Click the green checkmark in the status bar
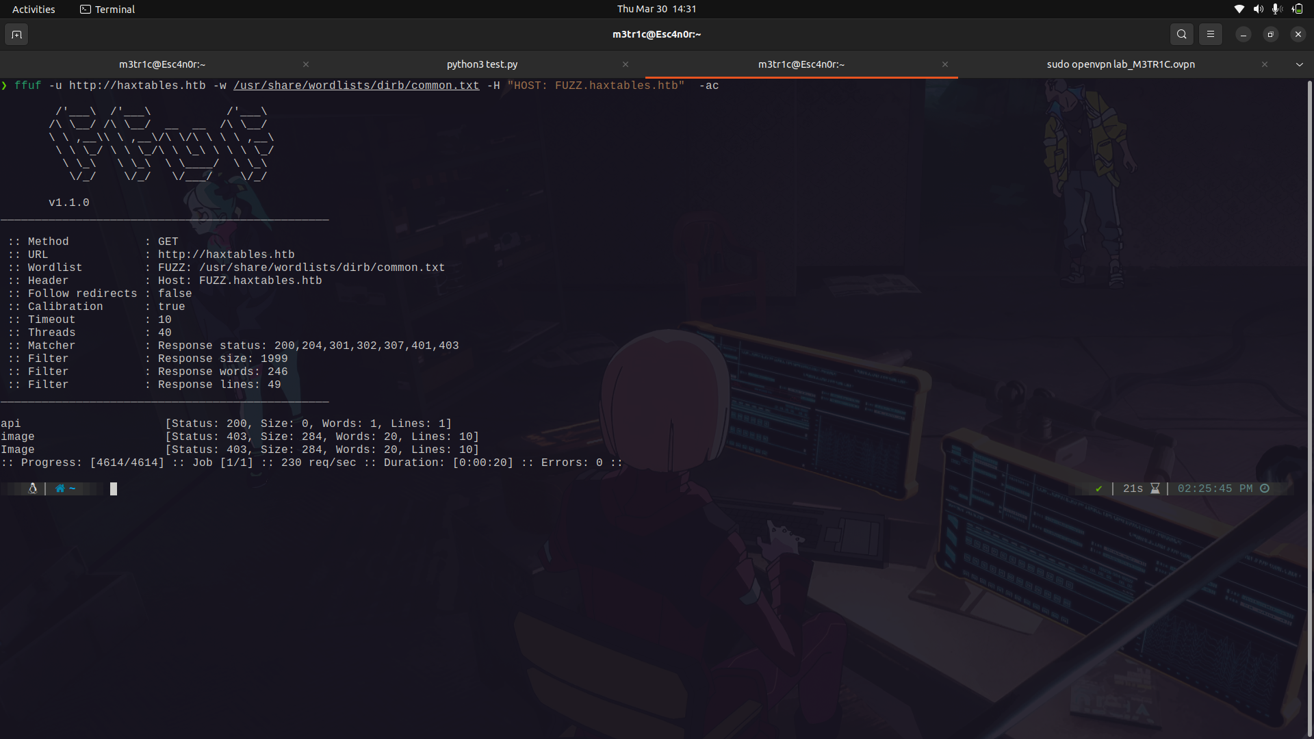Screen dimensions: 1314x739 pyautogui.click(x=1098, y=489)
